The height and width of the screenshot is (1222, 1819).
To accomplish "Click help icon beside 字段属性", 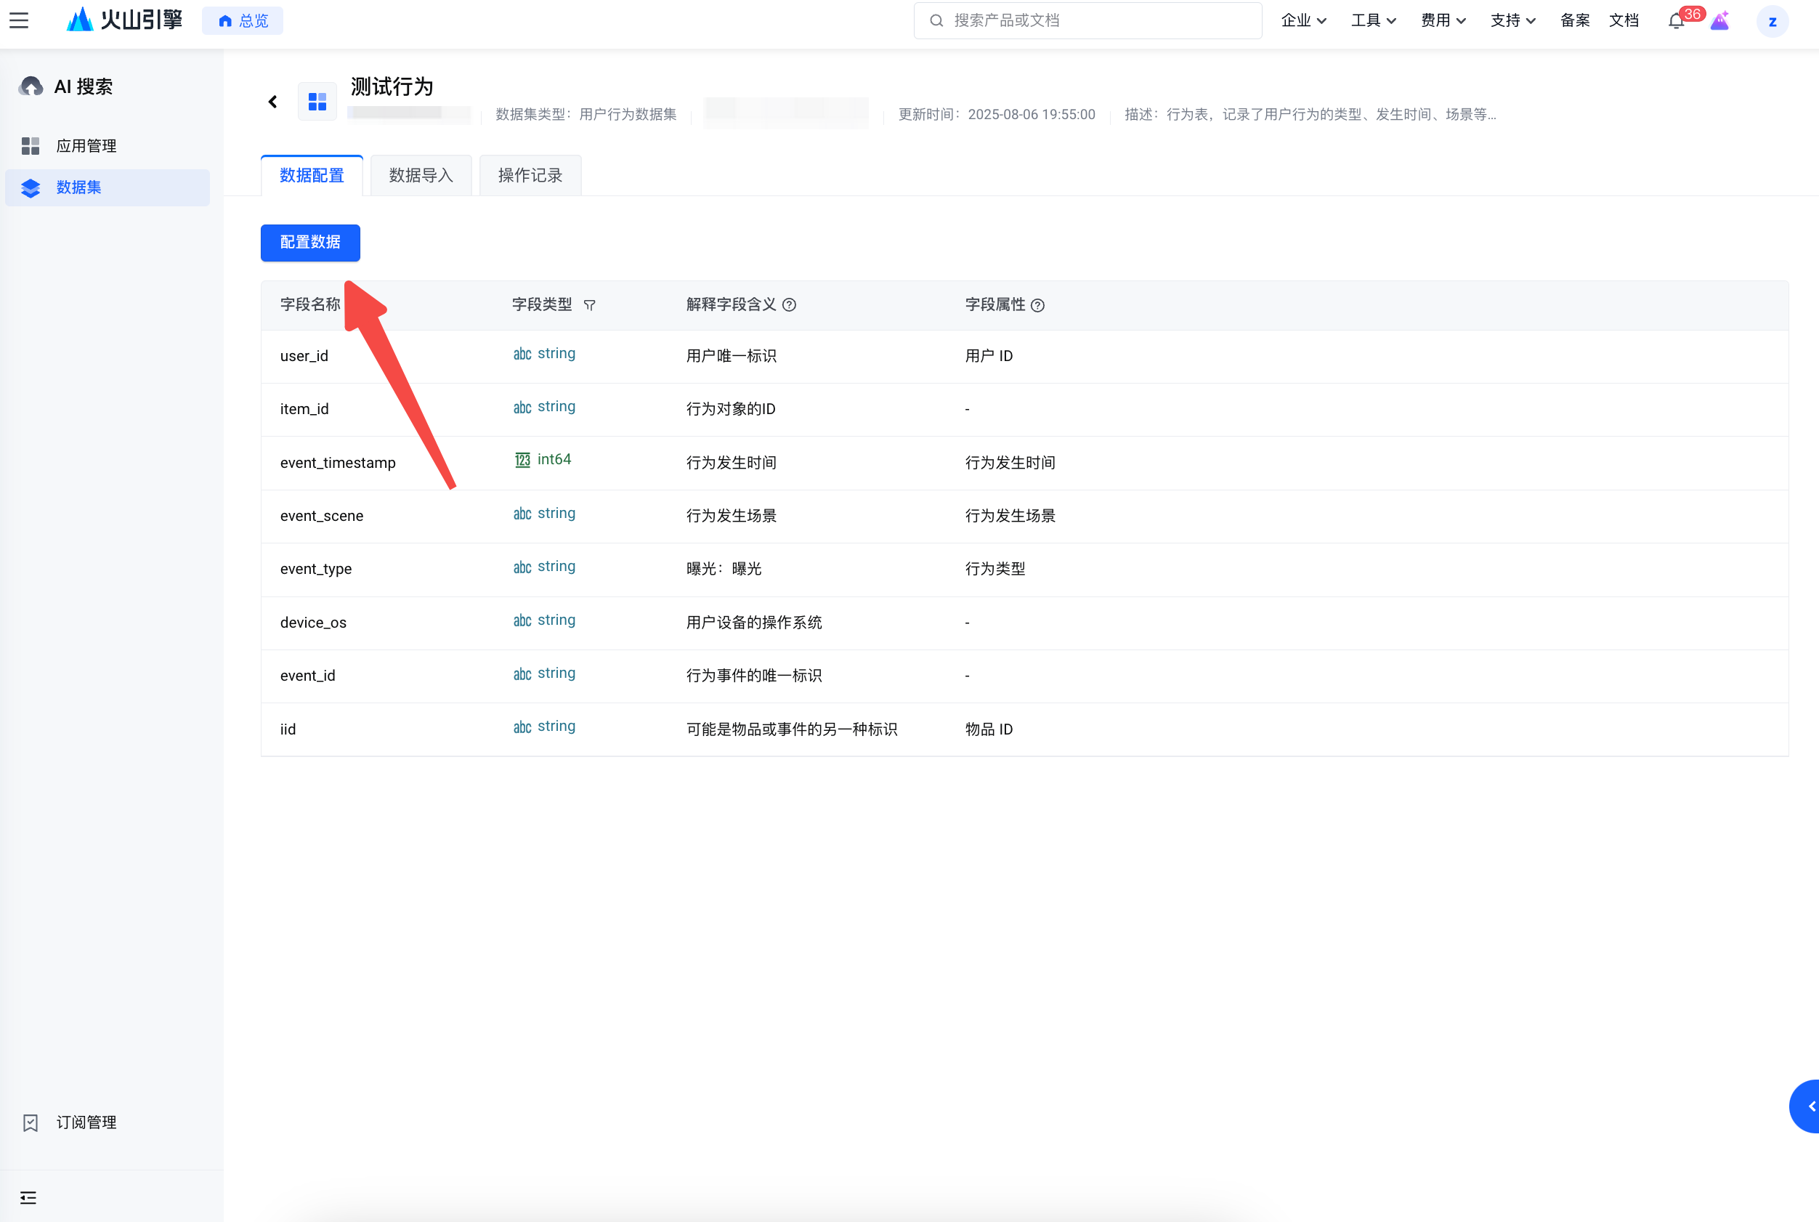I will point(1037,305).
